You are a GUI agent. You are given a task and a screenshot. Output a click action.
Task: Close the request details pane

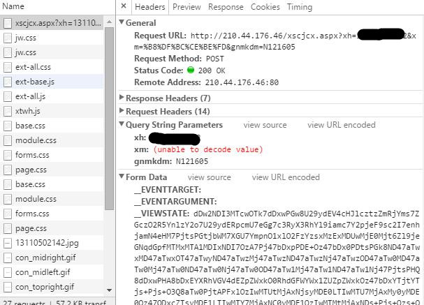pyautogui.click(x=124, y=6)
